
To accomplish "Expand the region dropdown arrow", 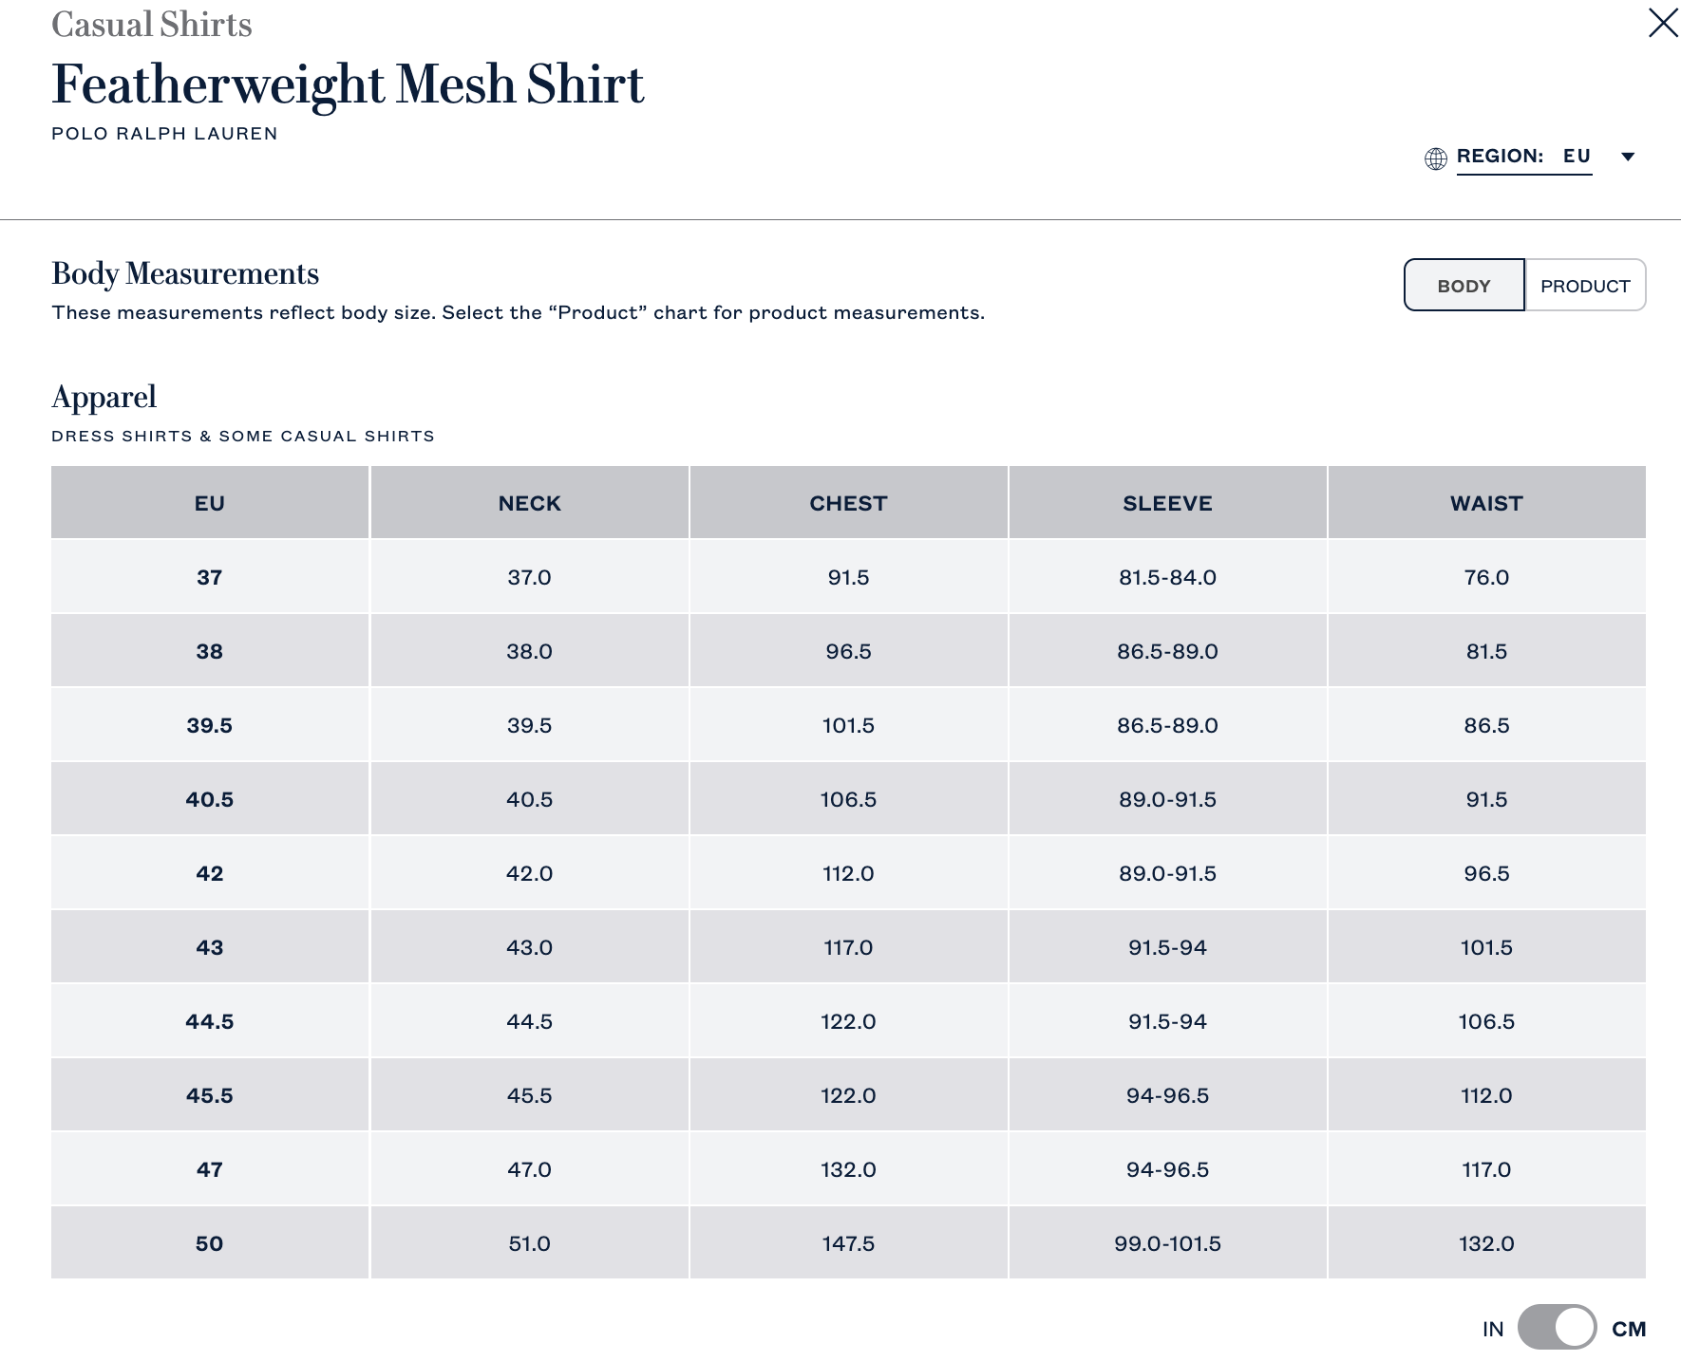I will tap(1628, 157).
